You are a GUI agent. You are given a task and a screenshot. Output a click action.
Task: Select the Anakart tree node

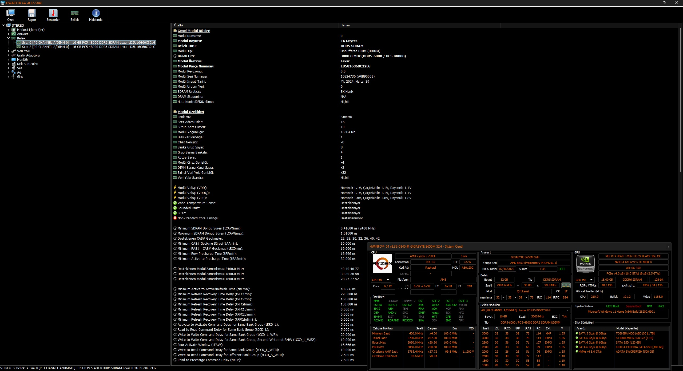click(x=23, y=34)
